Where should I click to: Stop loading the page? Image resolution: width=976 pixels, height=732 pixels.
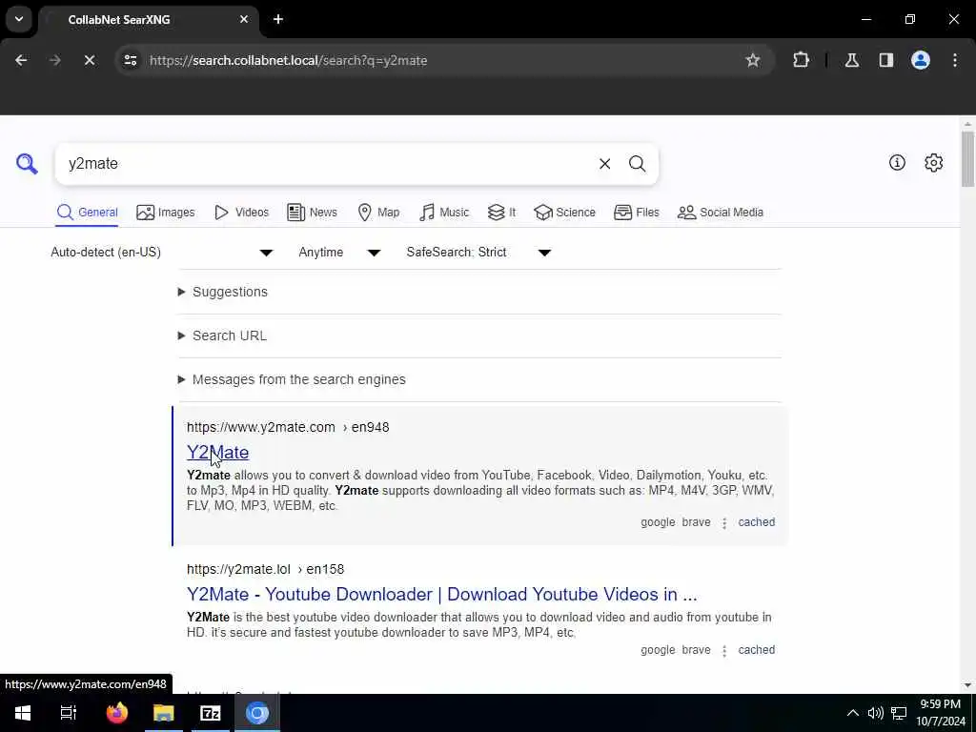[x=89, y=60]
